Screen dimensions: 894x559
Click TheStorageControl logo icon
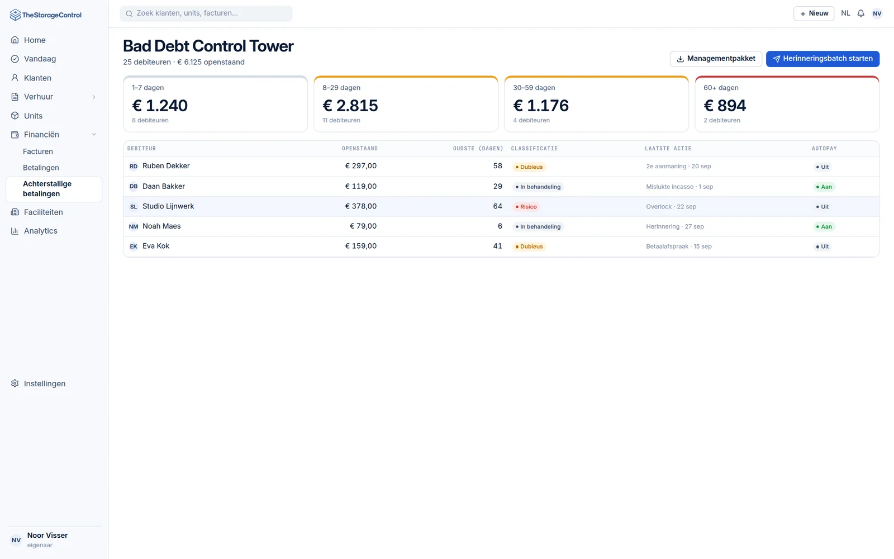(15, 15)
